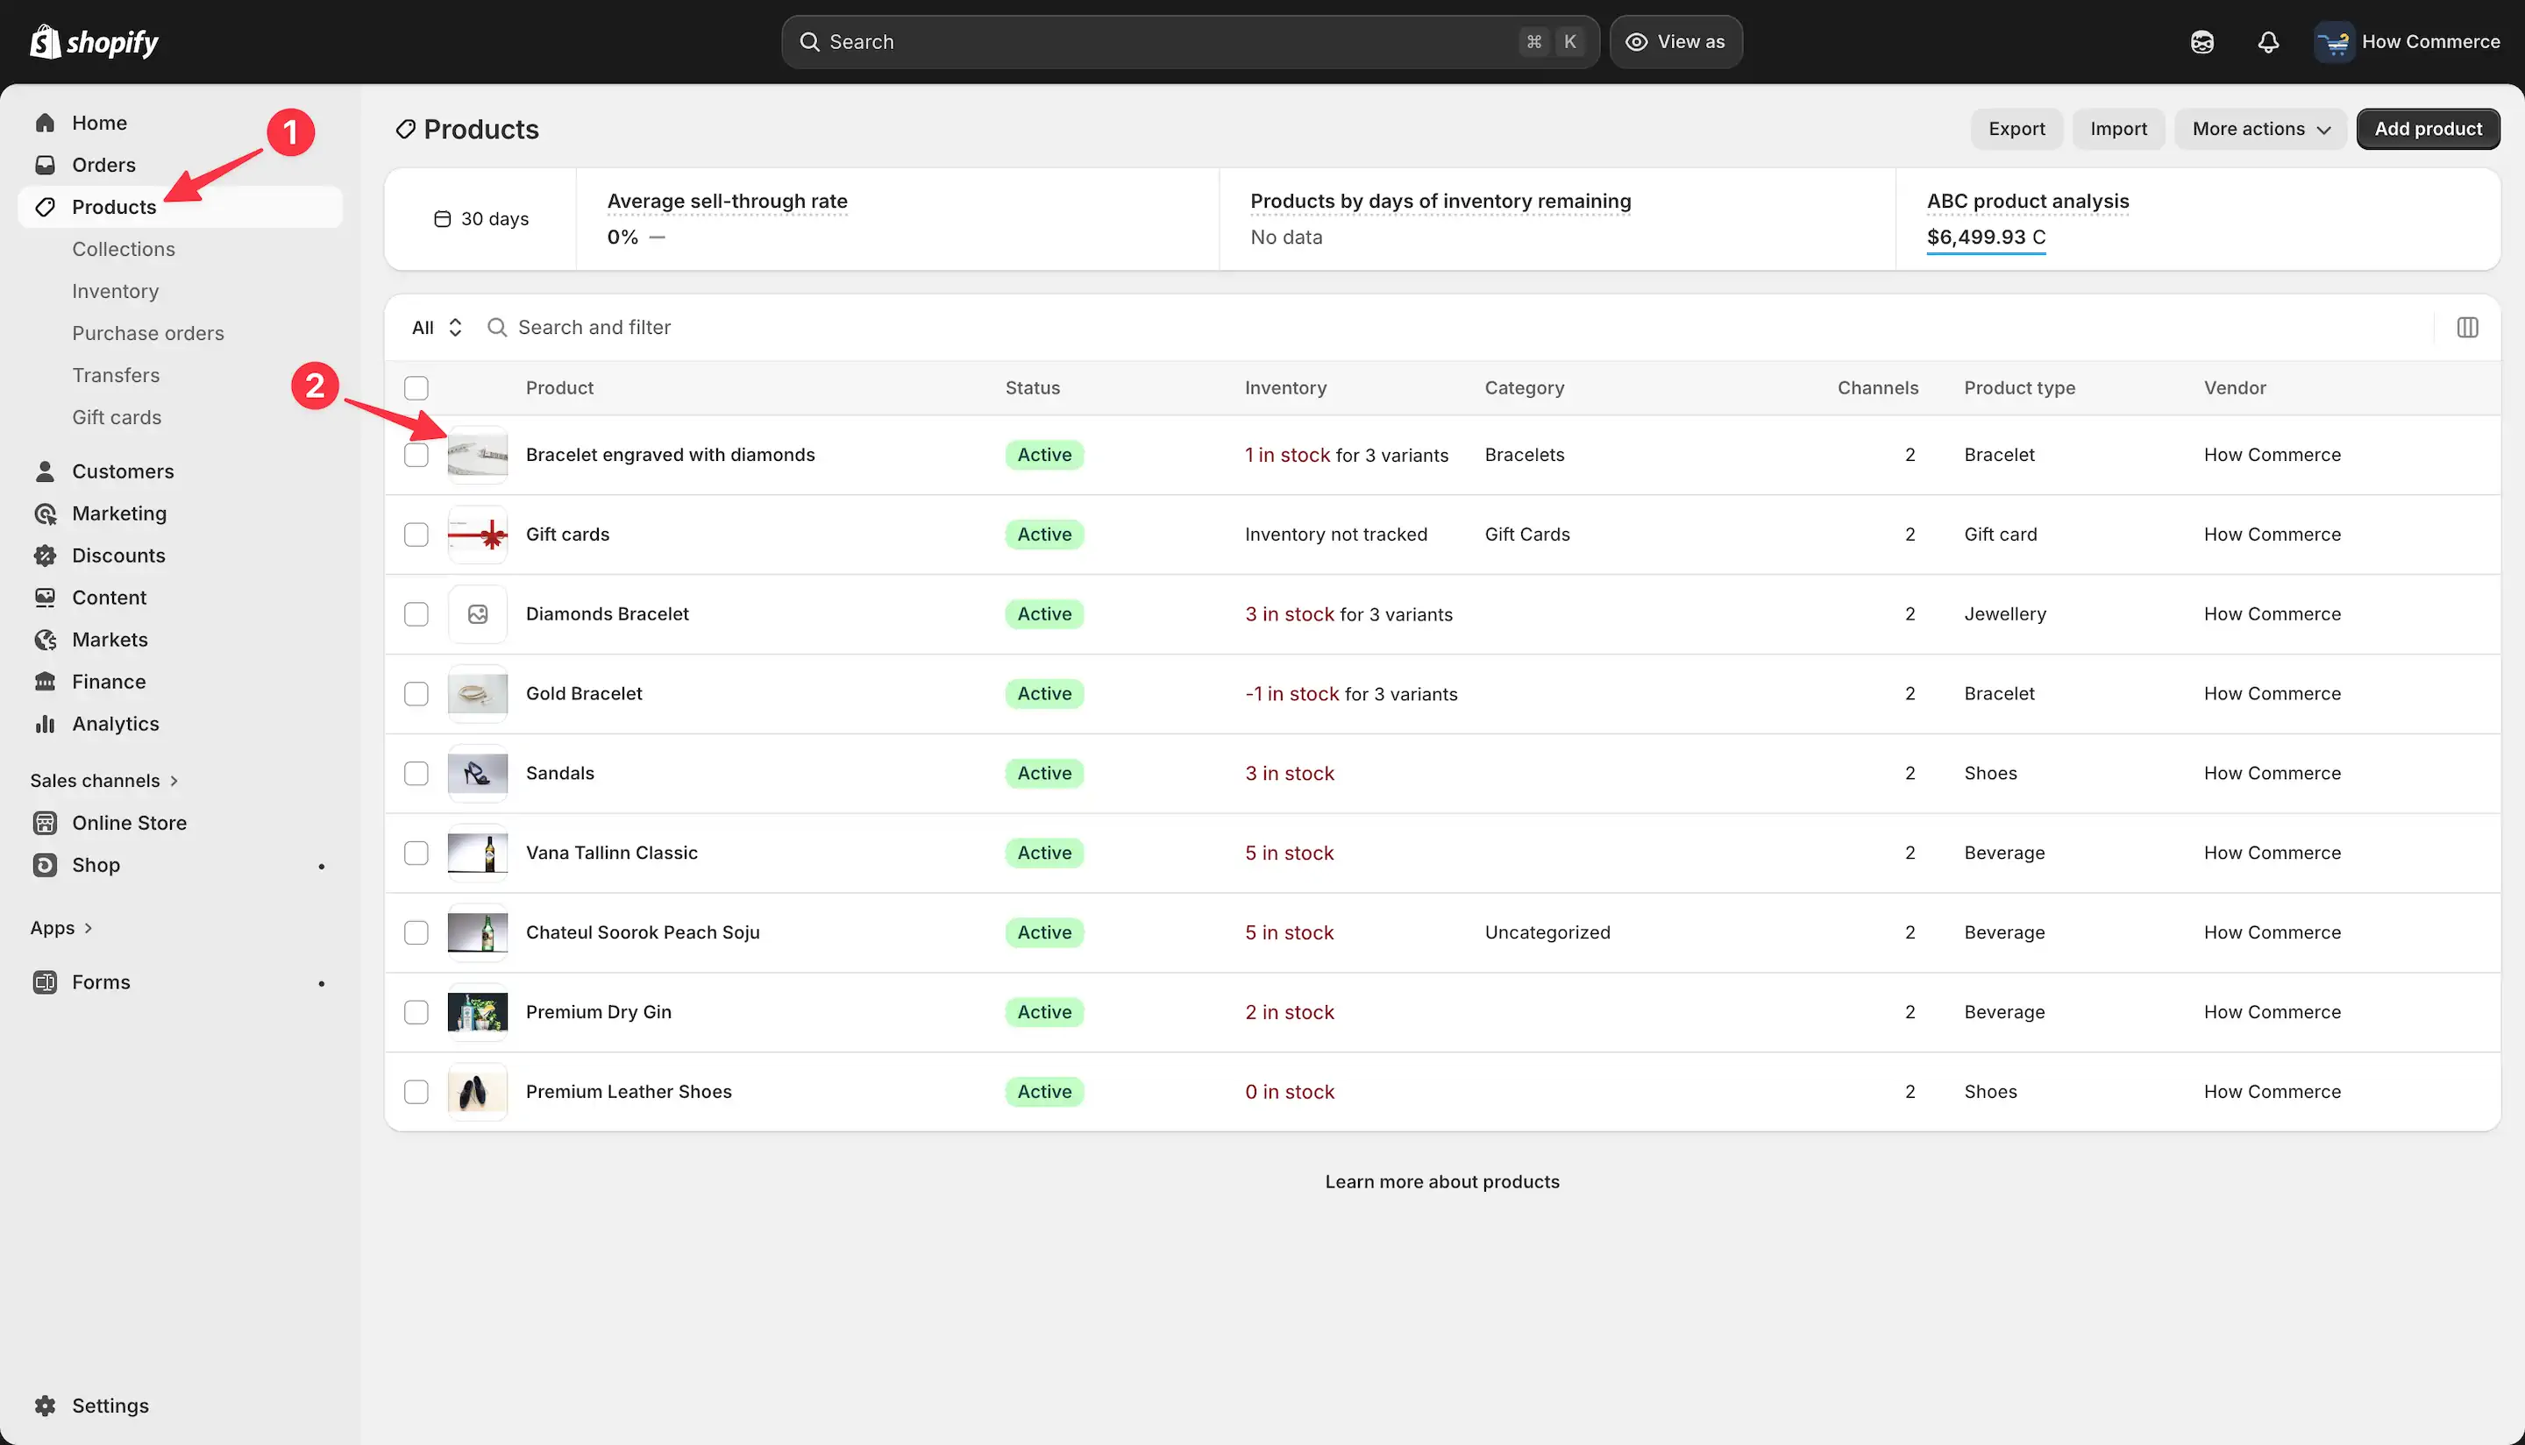Open the notifications bell

coord(2268,42)
